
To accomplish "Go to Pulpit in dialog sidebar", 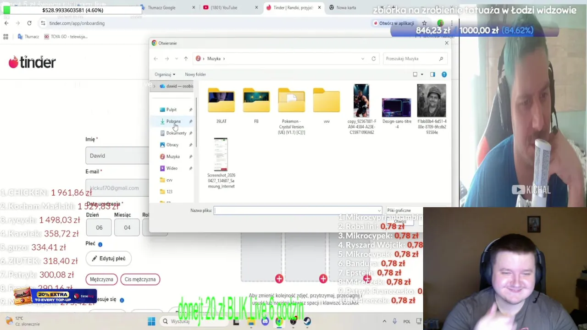I will click(x=171, y=110).
